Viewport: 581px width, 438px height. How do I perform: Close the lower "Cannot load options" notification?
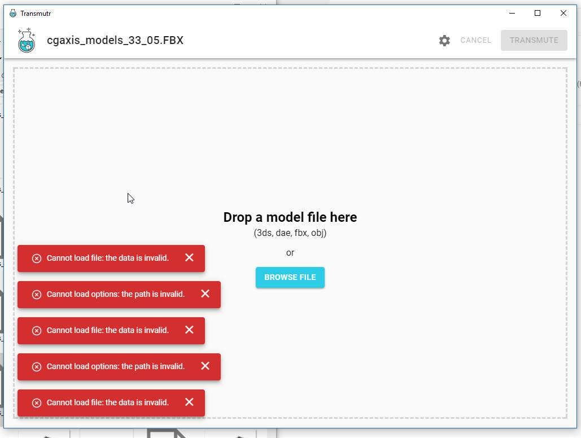[x=205, y=366]
